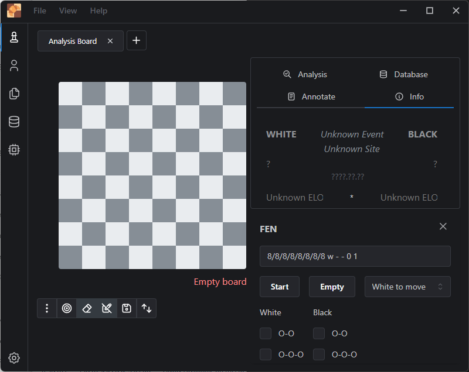This screenshot has width=469, height=372.
Task: Enable White O-O-O castling checkbox
Action: 266,354
